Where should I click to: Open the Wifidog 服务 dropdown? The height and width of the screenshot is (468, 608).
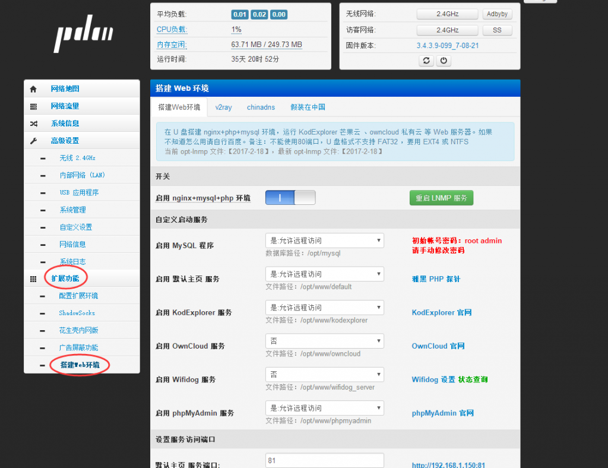click(x=324, y=374)
